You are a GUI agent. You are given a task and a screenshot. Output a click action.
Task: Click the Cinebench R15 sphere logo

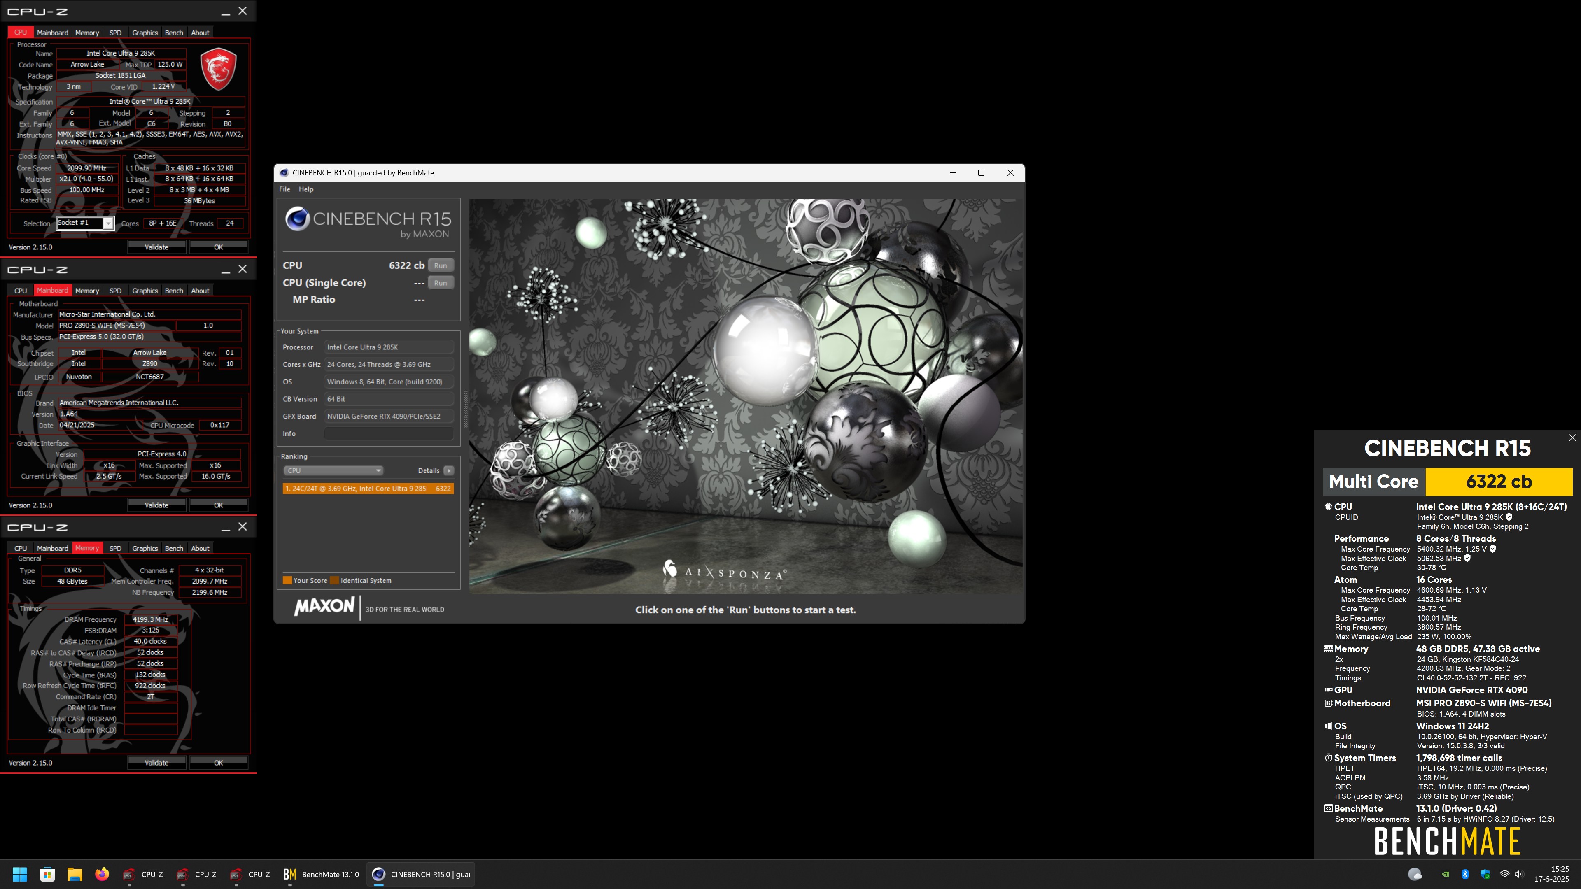coord(297,219)
